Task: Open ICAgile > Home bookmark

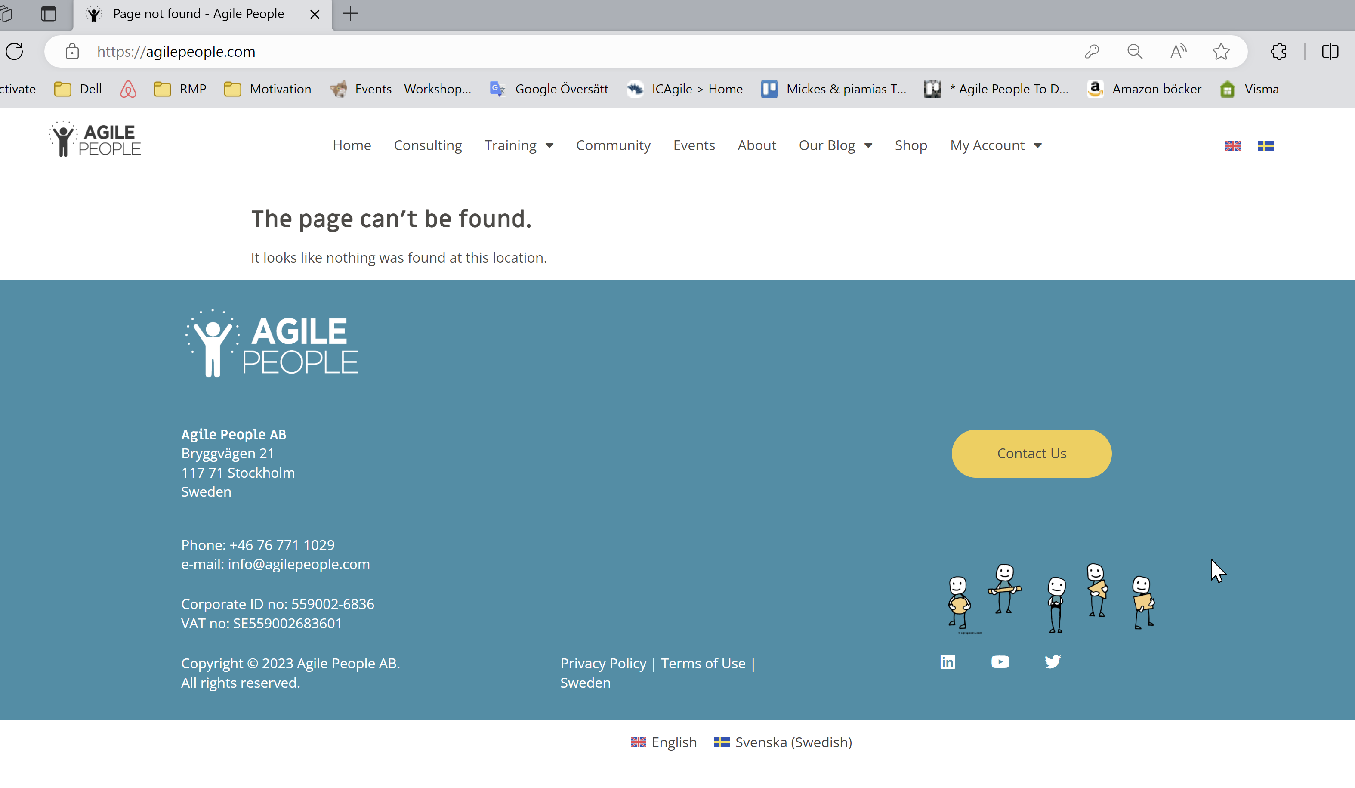Action: tap(685, 89)
